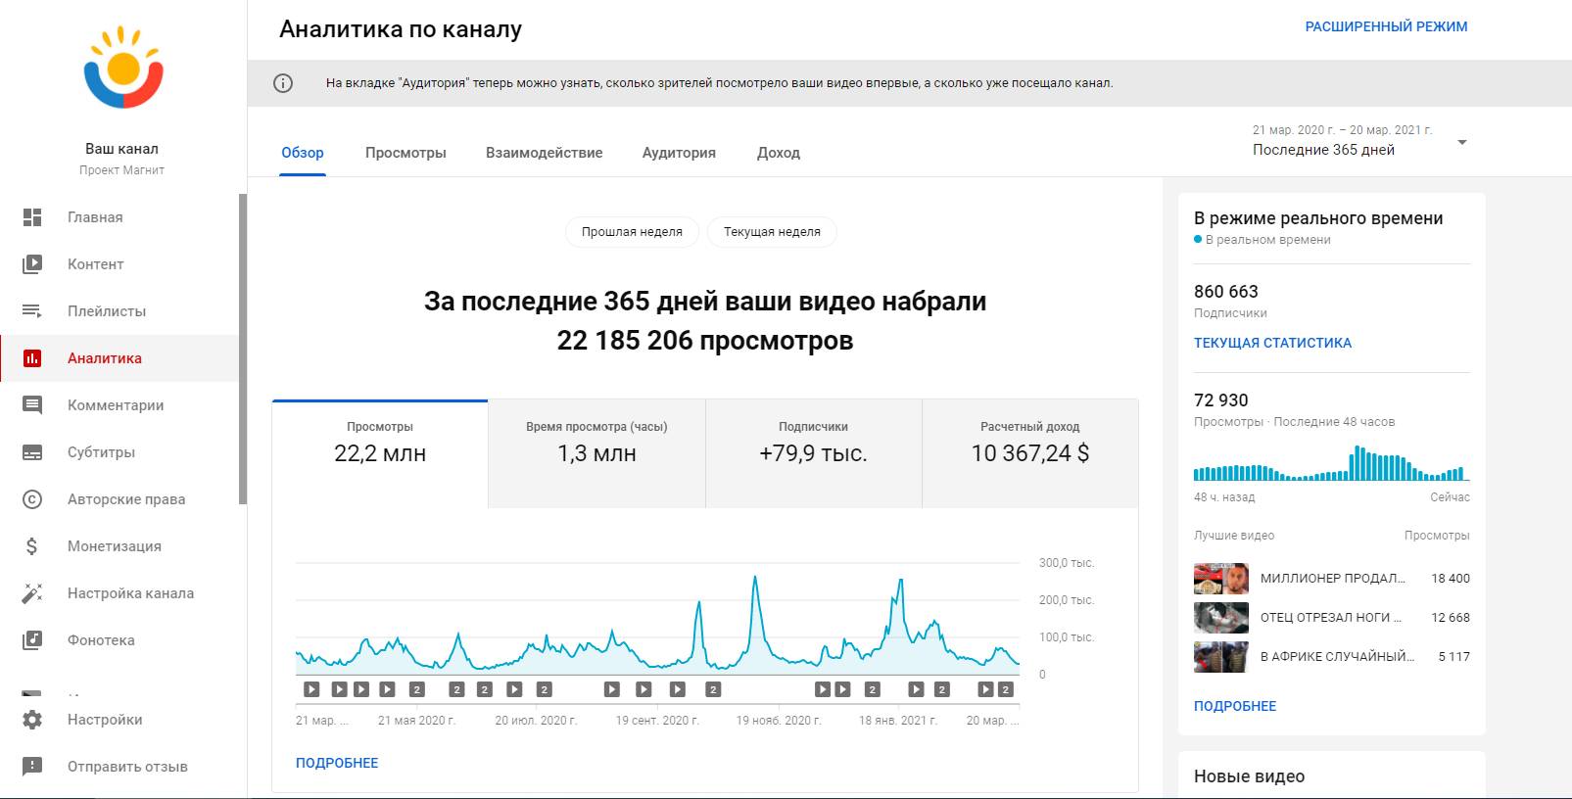Screen dimensions: 1572x799
Task: Expand the Последние 365 дней date dropdown
Action: coord(1461,143)
